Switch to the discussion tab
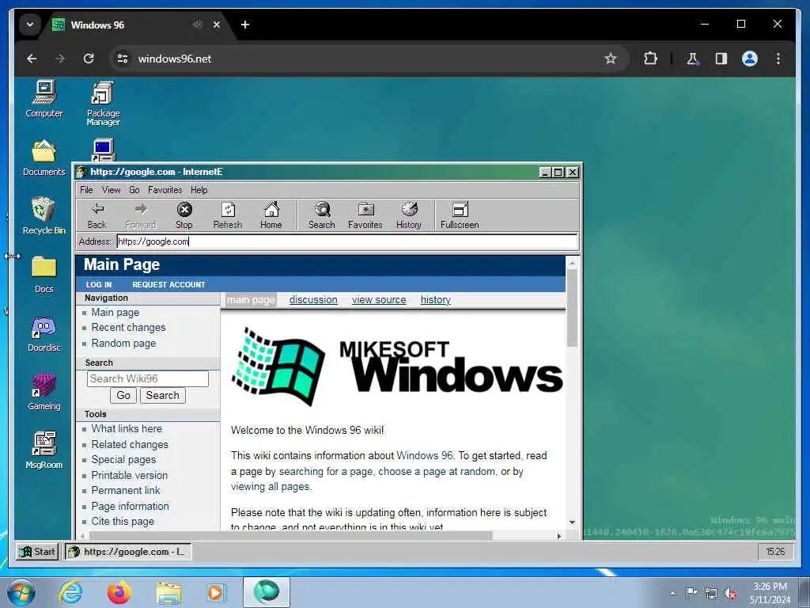 [x=313, y=300]
